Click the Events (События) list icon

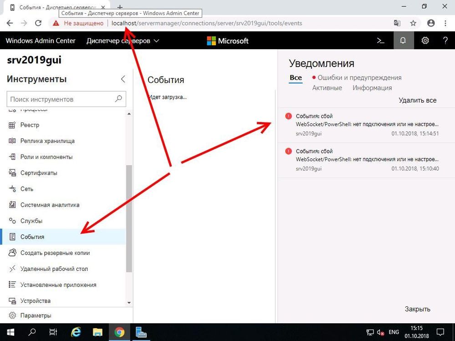click(x=12, y=237)
